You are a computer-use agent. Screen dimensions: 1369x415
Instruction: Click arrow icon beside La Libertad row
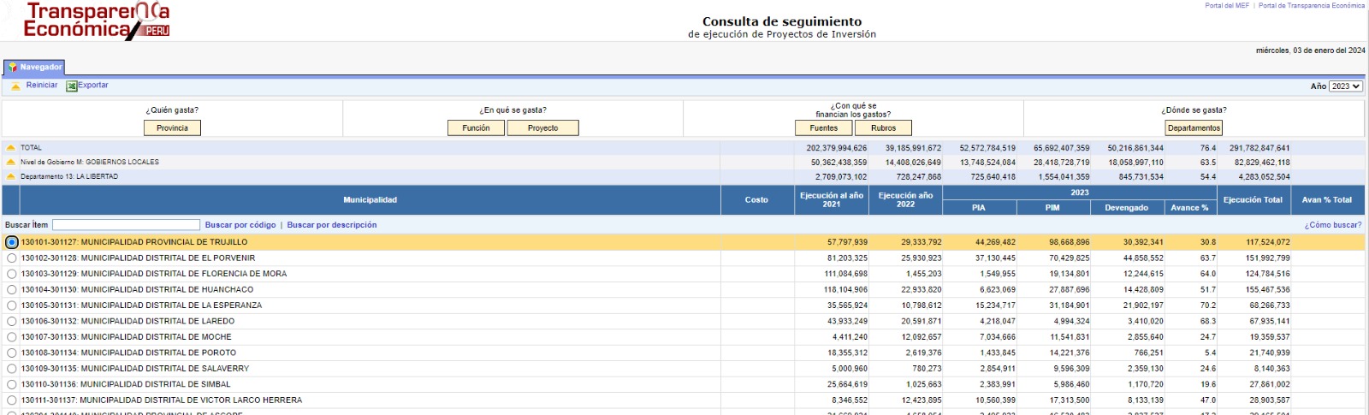click(11, 176)
